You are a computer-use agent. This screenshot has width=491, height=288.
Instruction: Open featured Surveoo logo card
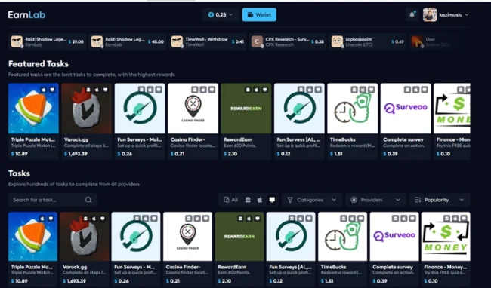406,109
